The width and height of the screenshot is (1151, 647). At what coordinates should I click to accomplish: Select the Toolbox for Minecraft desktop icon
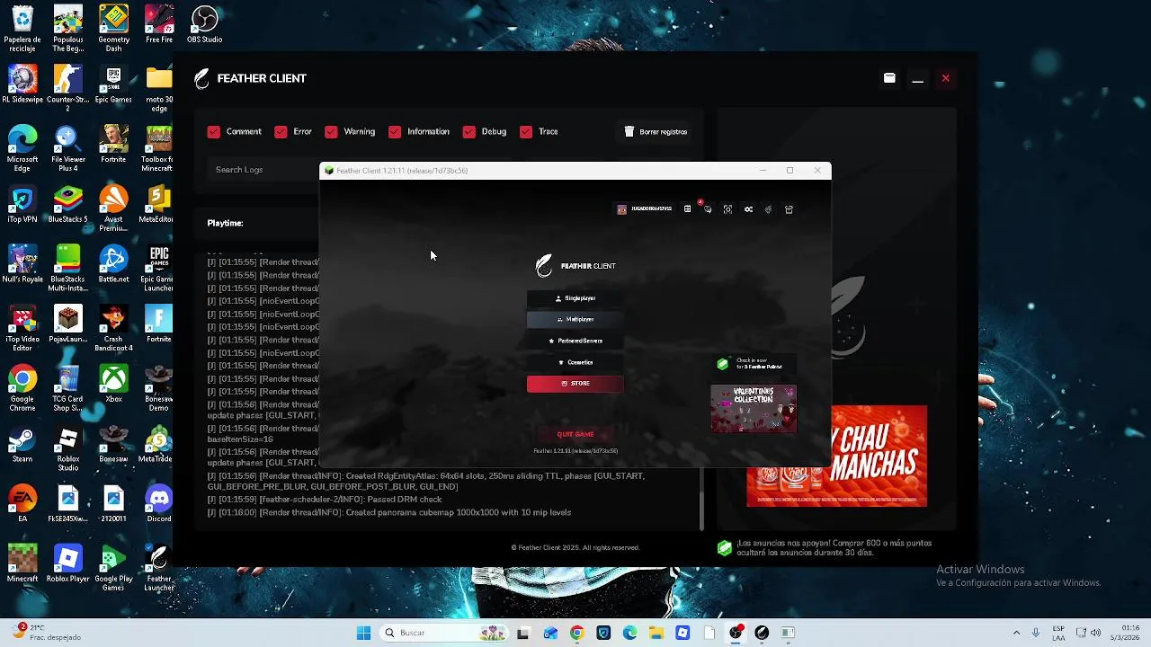click(157, 148)
